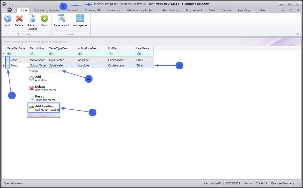This screenshot has width=303, height=188.
Task: Select the Mono meter description cell
Action: point(39,60)
